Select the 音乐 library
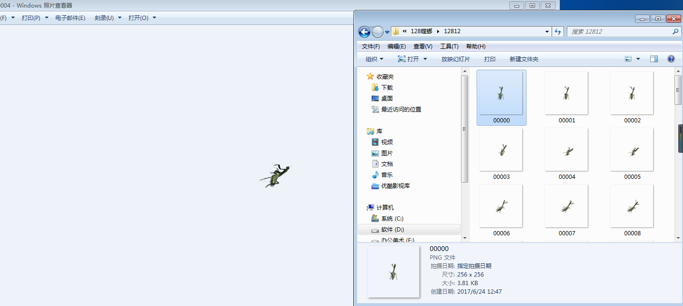683x306 pixels. pyautogui.click(x=387, y=175)
